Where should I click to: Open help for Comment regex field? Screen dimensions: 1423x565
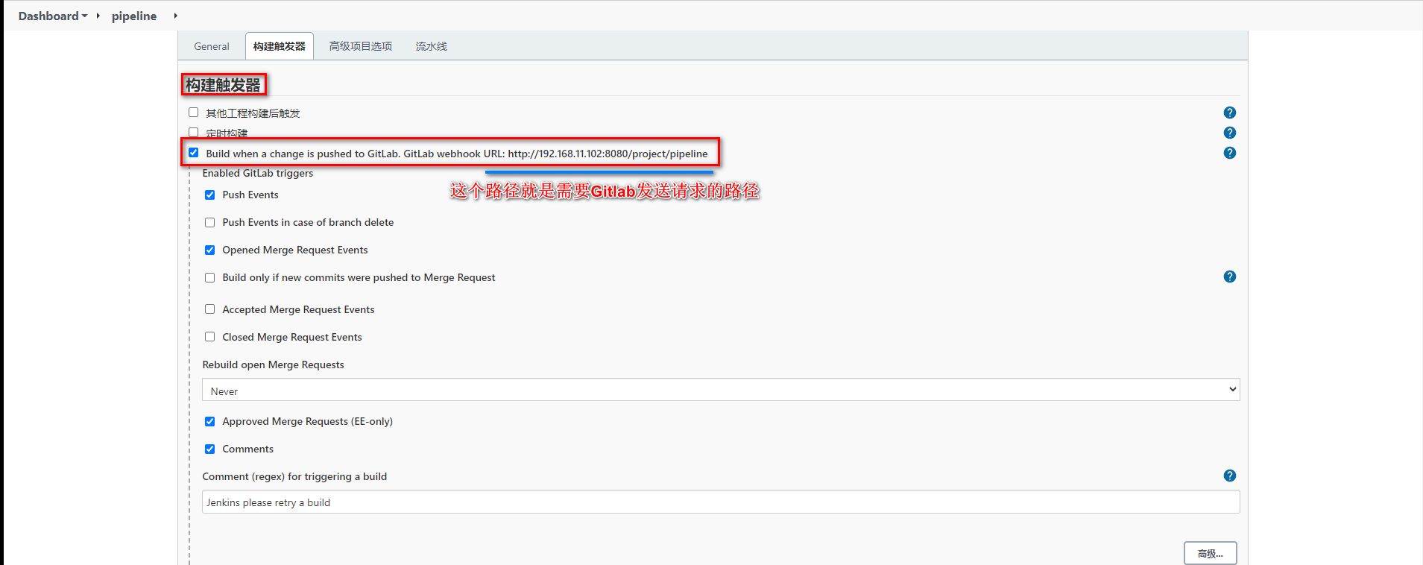(x=1229, y=476)
